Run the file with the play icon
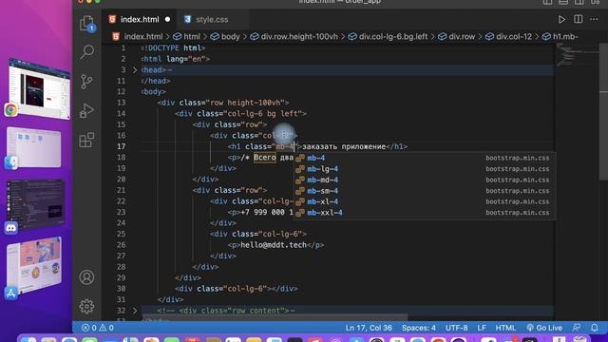608x342 pixels. 561,19
